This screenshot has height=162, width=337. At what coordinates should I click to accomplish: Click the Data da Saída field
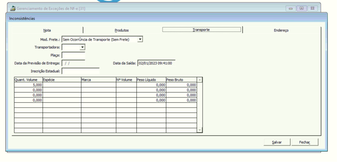tap(156, 63)
